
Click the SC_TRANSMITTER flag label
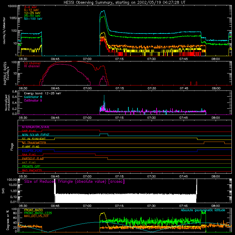(x=34, y=143)
